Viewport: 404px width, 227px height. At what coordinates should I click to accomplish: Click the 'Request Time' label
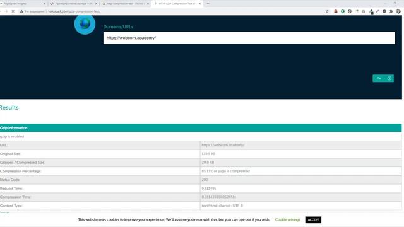click(x=11, y=189)
